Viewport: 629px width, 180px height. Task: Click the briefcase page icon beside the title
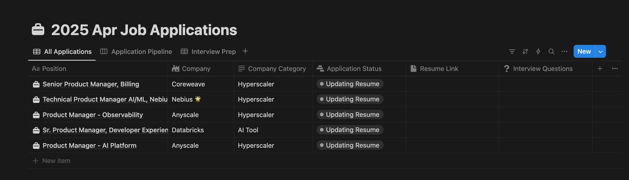click(38, 29)
